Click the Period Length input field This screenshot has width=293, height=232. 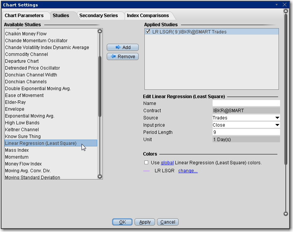[246, 132]
